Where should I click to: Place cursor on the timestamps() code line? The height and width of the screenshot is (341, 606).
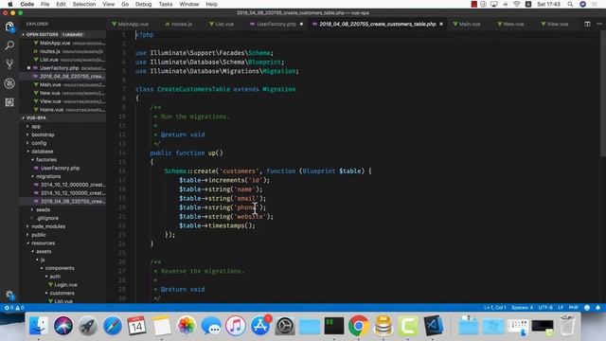click(217, 225)
